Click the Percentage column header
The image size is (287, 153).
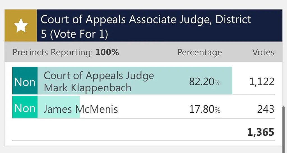[x=200, y=52]
